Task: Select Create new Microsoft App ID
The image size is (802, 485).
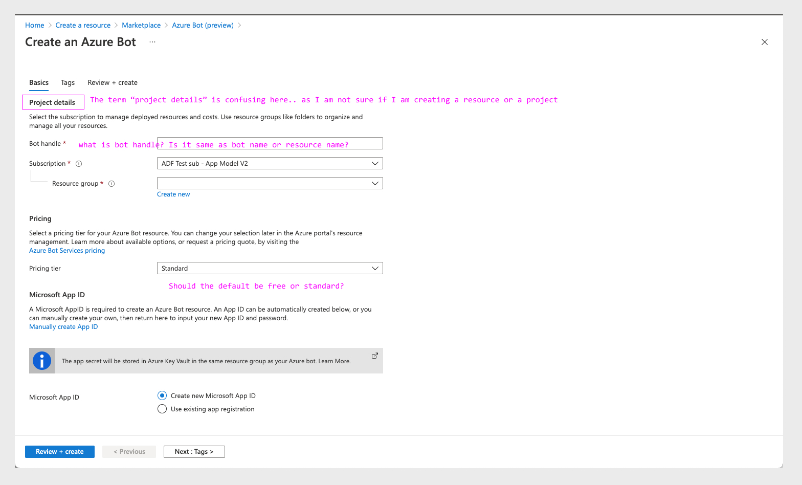Action: [x=162, y=395]
